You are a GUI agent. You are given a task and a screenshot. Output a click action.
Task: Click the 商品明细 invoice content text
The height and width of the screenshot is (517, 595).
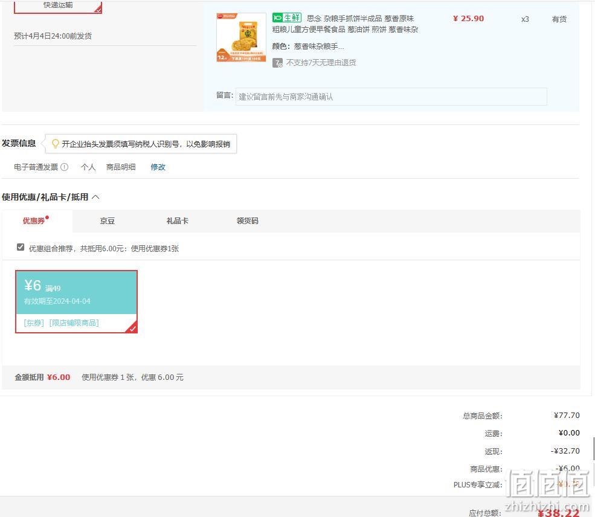(x=121, y=167)
